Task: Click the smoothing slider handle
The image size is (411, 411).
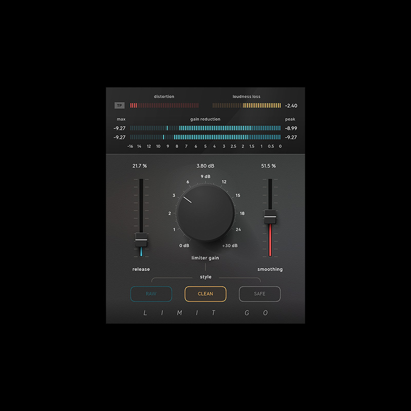Action: pos(270,217)
